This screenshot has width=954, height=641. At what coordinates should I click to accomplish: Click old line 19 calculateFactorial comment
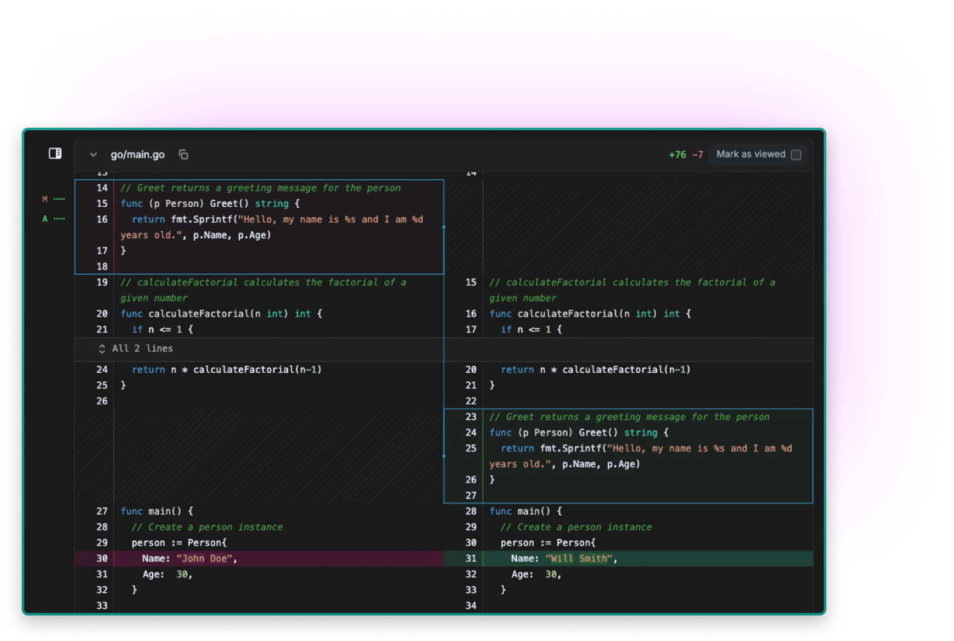point(263,290)
